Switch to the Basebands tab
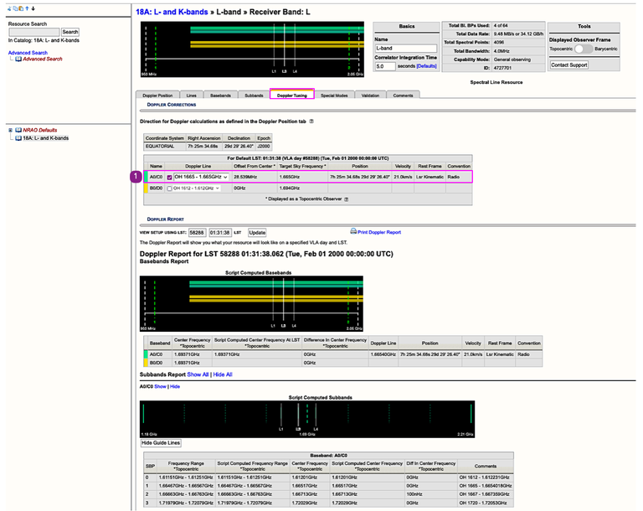This screenshot has width=643, height=511. coord(220,95)
